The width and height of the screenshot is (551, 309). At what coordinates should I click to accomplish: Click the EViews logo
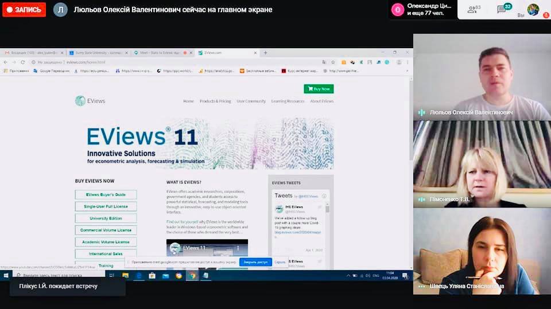tap(90, 101)
